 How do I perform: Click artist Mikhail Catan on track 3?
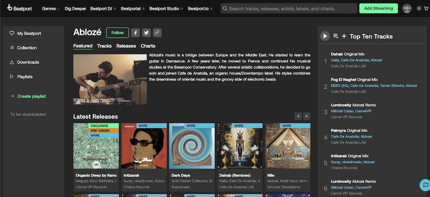[x=342, y=111]
